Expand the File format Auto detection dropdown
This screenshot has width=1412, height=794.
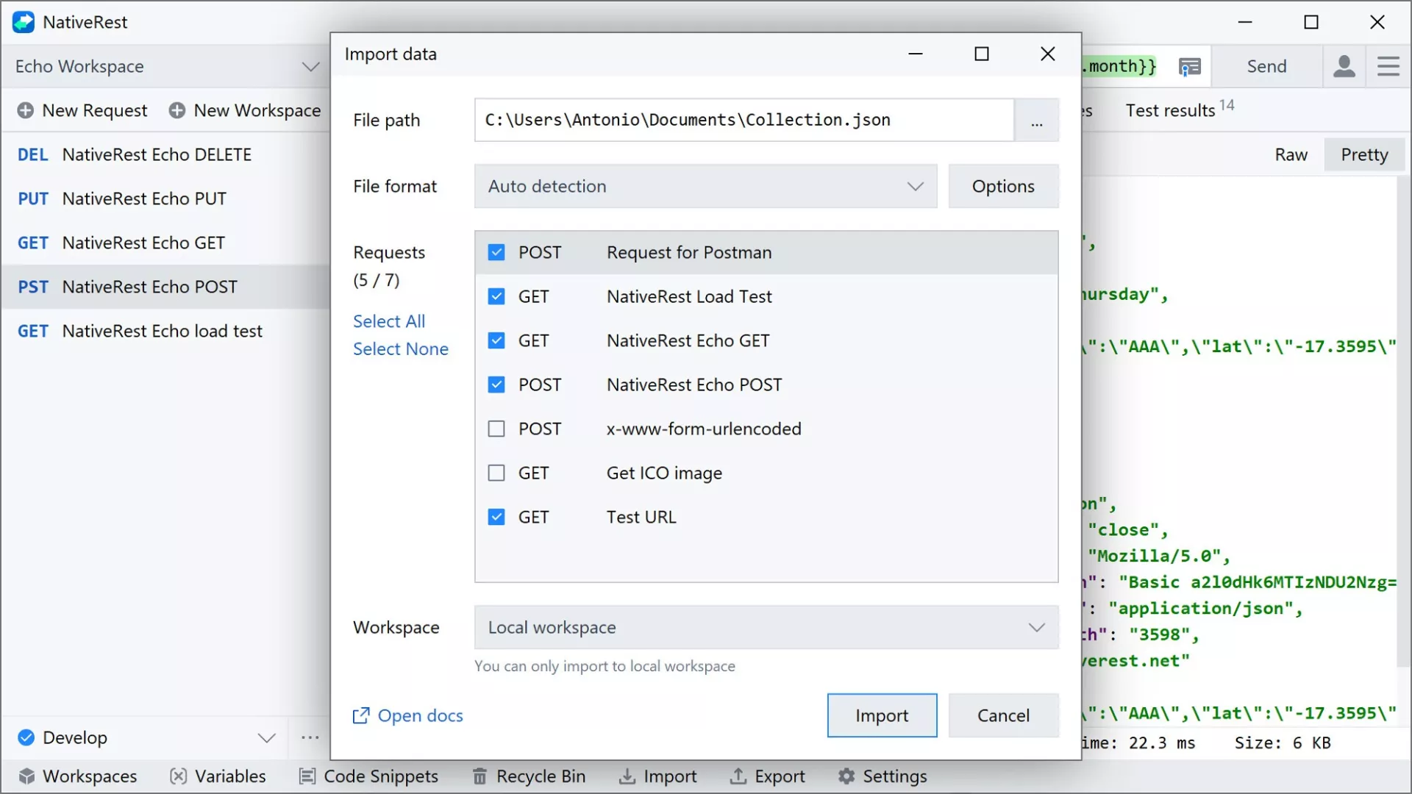tap(705, 187)
